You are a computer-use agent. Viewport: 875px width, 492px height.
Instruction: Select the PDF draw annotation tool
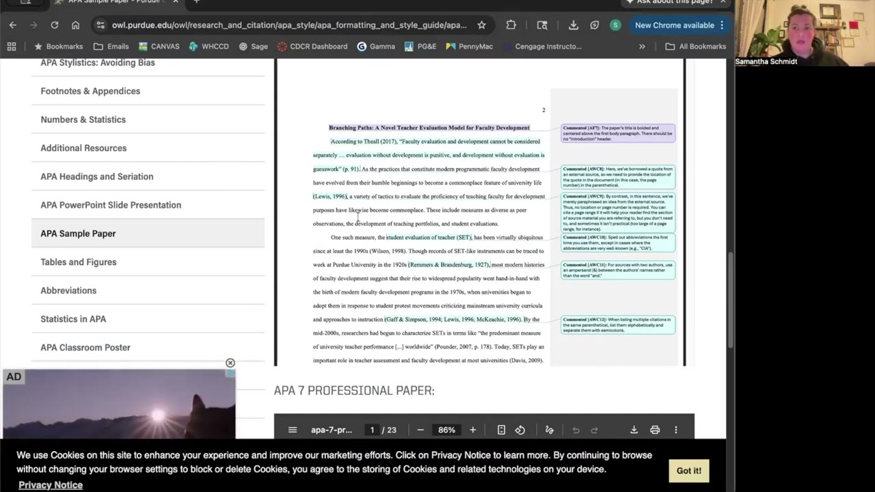click(x=549, y=430)
